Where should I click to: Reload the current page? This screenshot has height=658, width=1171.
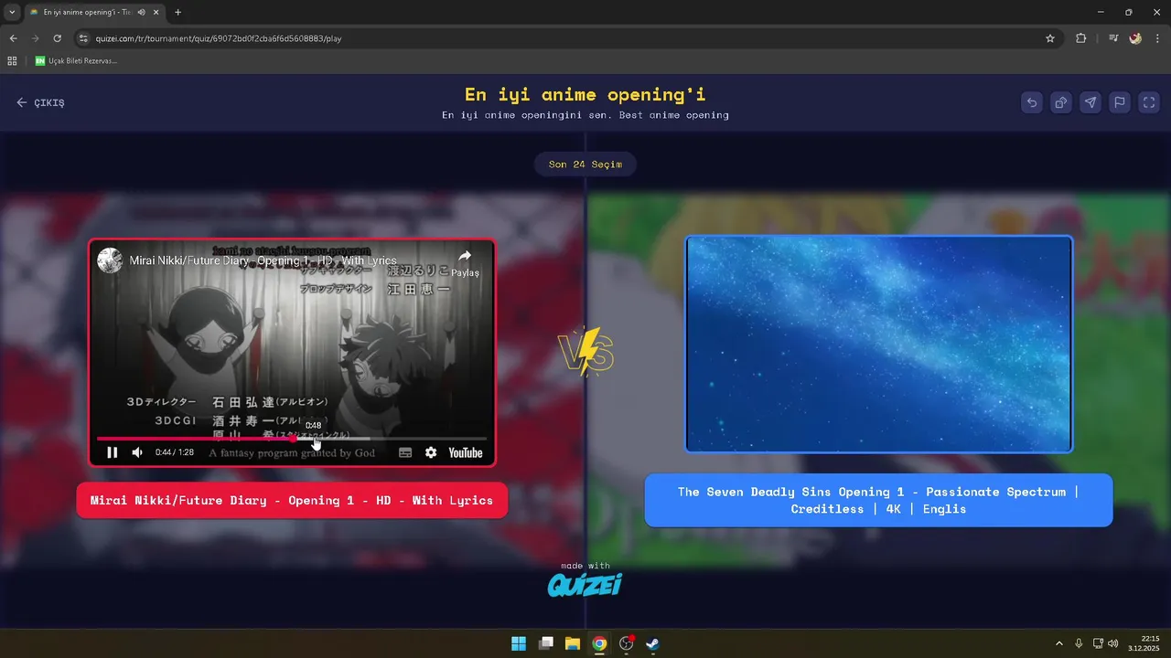(x=57, y=38)
